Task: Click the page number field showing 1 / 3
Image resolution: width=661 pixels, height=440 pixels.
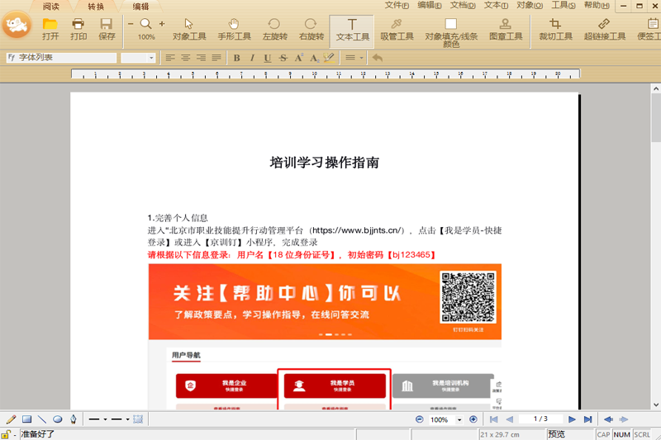Action: 540,419
